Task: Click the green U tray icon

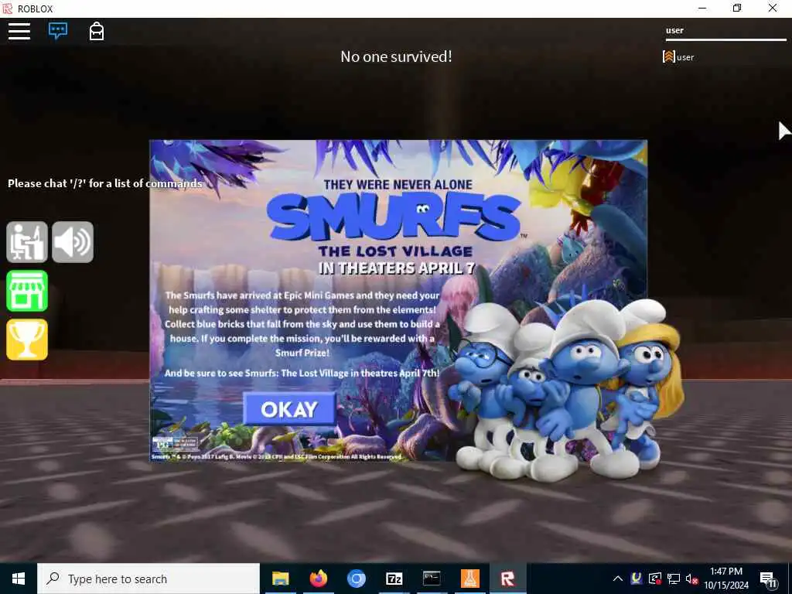Action: click(637, 578)
